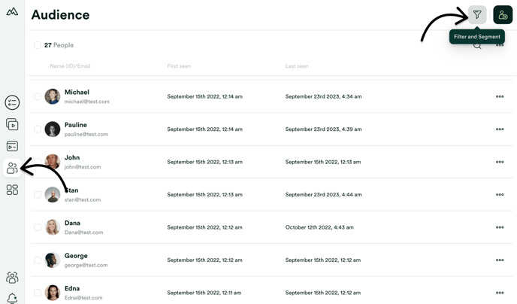Viewport: 517px width, 304px height.
Task: Select all 27 People checkbox
Action: [38, 45]
